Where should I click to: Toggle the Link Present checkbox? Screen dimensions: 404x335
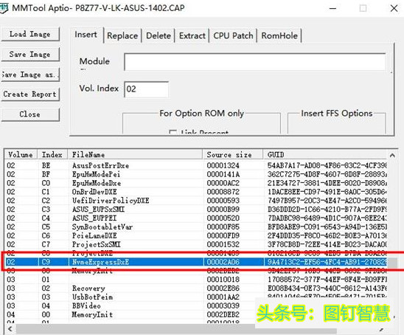tap(173, 132)
